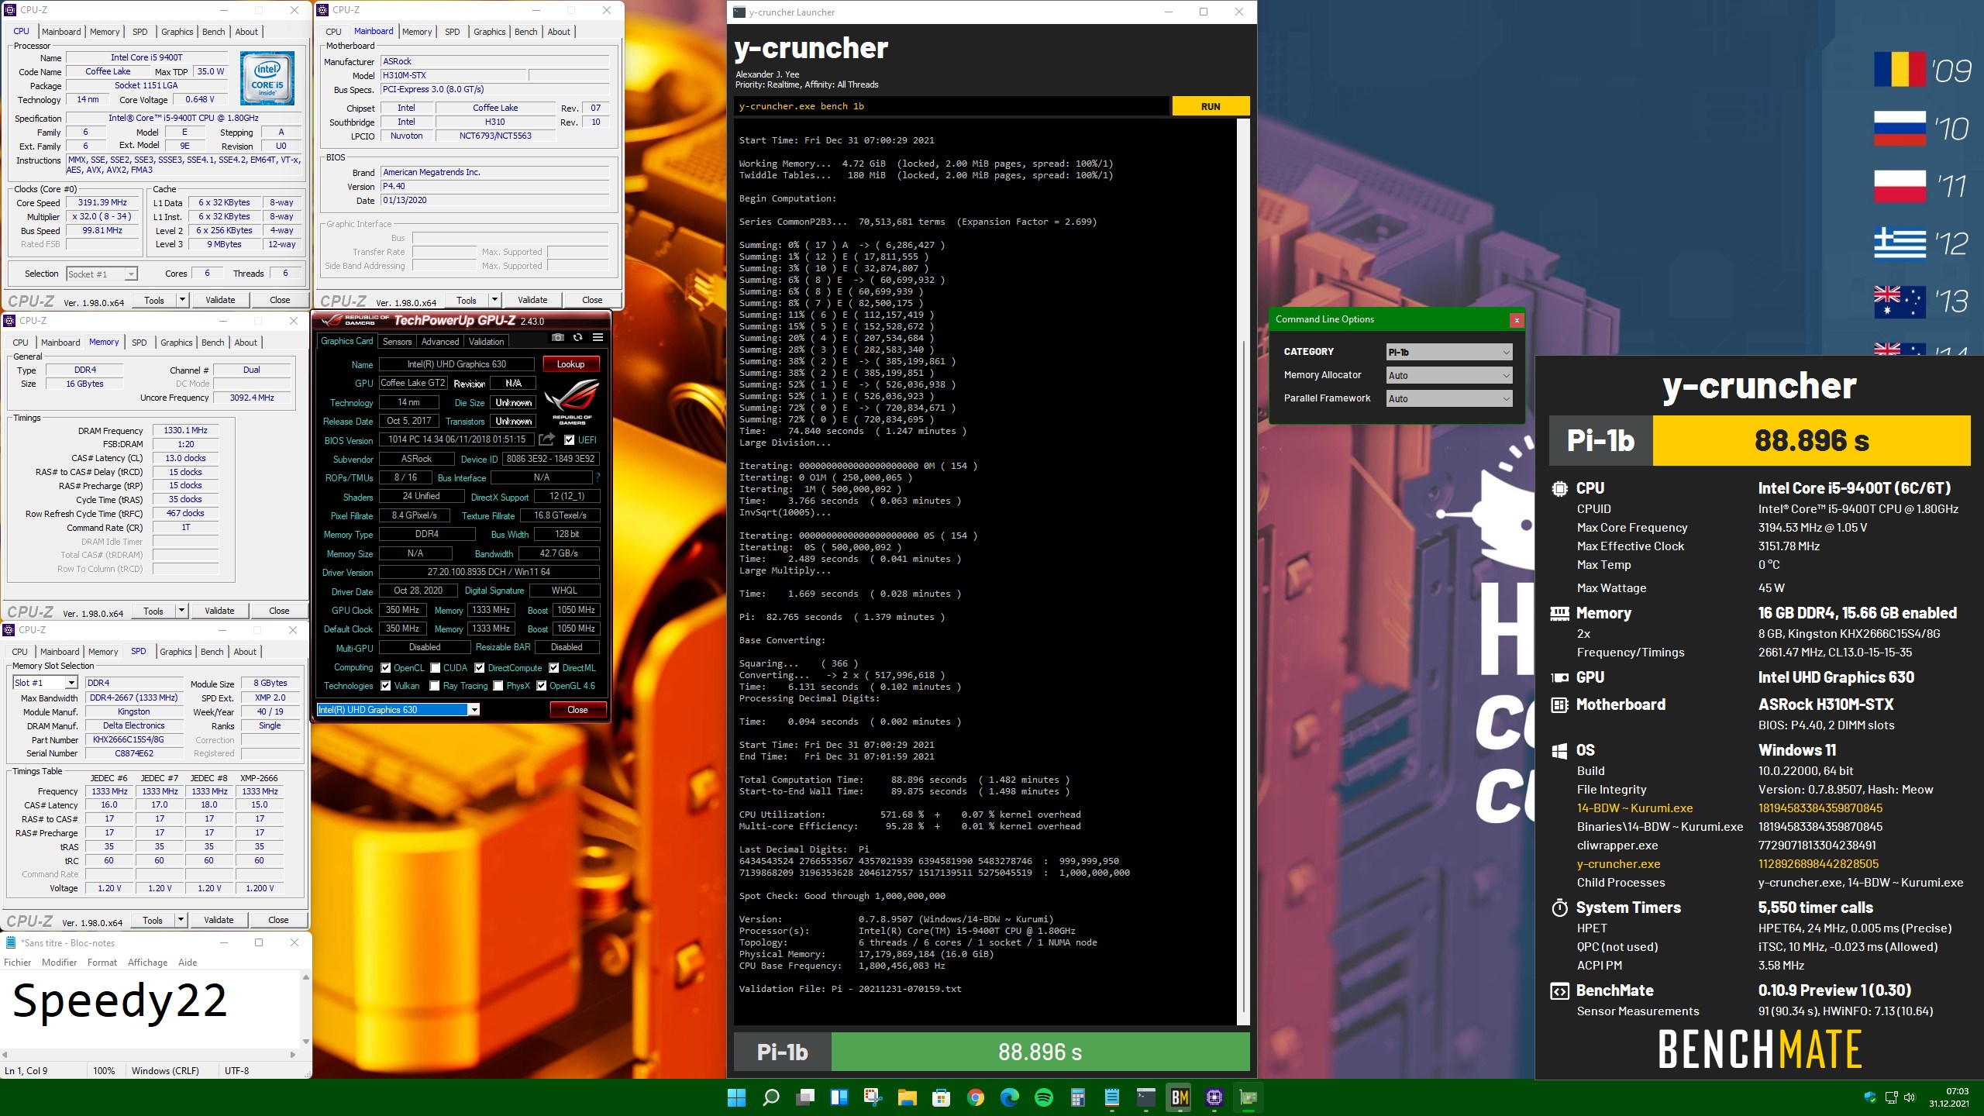
Task: Toggle the PhysX checkbox
Action: [498, 686]
